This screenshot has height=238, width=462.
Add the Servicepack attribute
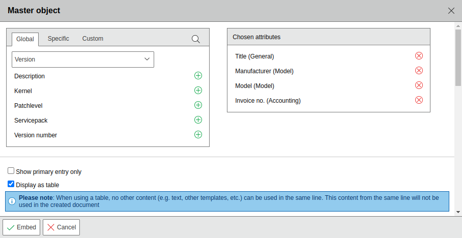(x=198, y=120)
